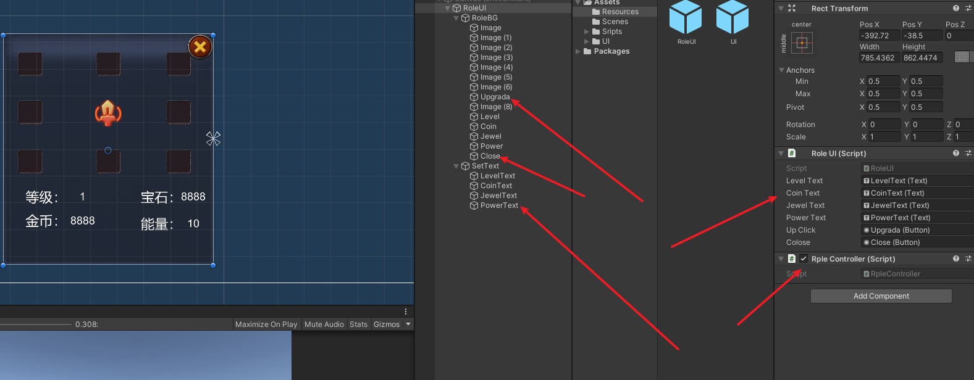Click the Add Component button
Viewport: 974px width, 380px height.
coord(881,296)
